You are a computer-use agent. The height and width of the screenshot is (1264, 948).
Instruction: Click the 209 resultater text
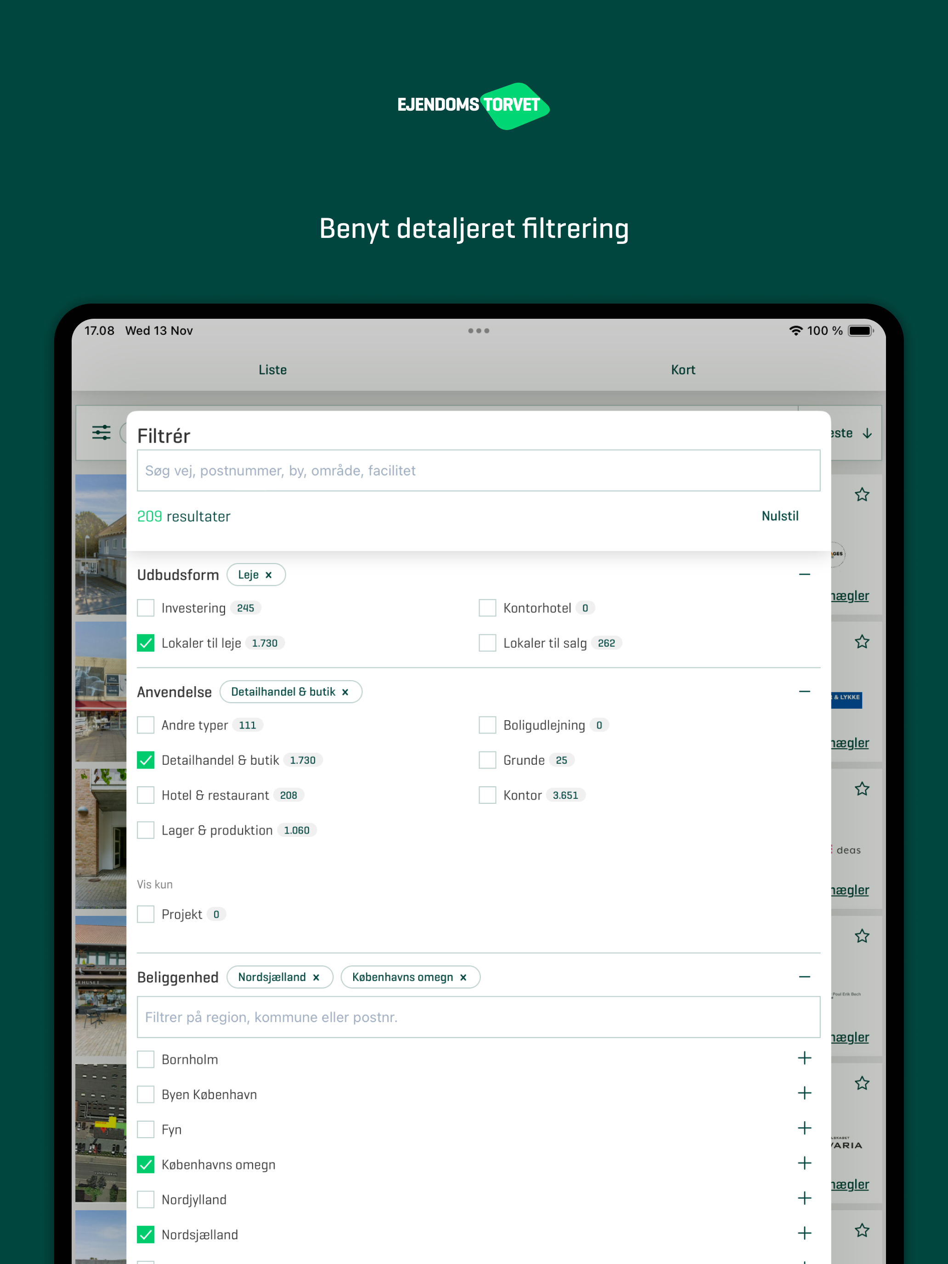[x=183, y=517]
